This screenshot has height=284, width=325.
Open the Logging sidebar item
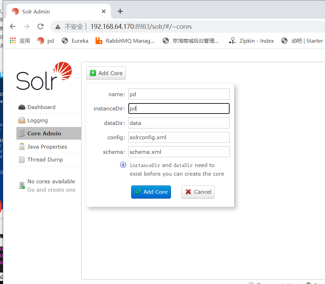pos(49,120)
